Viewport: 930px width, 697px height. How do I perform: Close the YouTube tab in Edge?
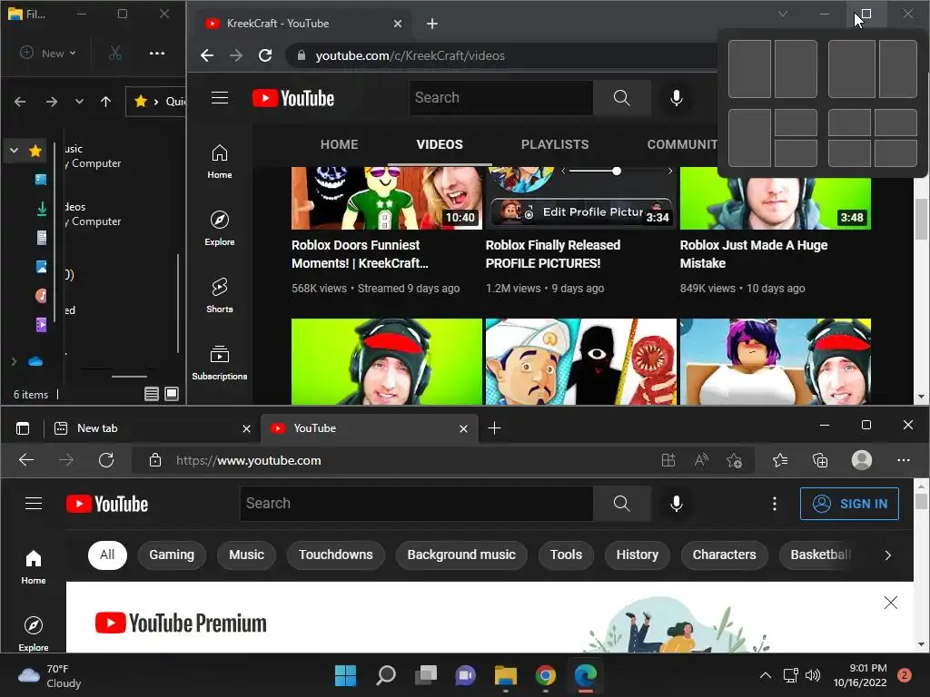pos(463,428)
